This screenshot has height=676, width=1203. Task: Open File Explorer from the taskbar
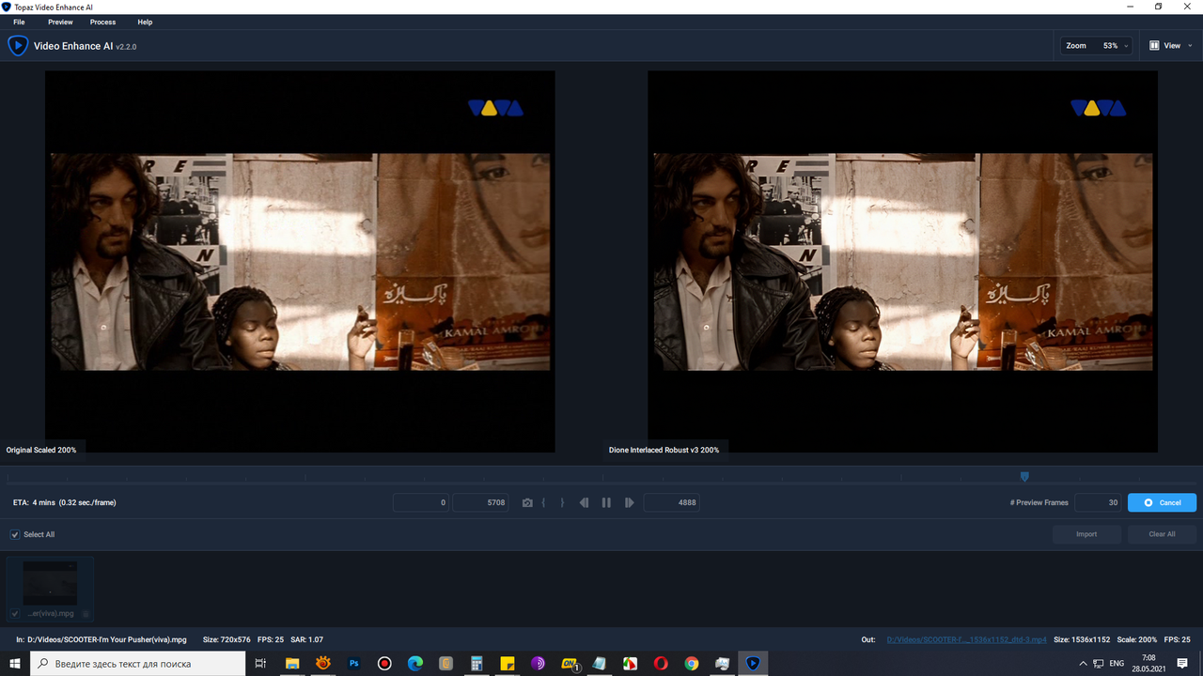pyautogui.click(x=292, y=663)
